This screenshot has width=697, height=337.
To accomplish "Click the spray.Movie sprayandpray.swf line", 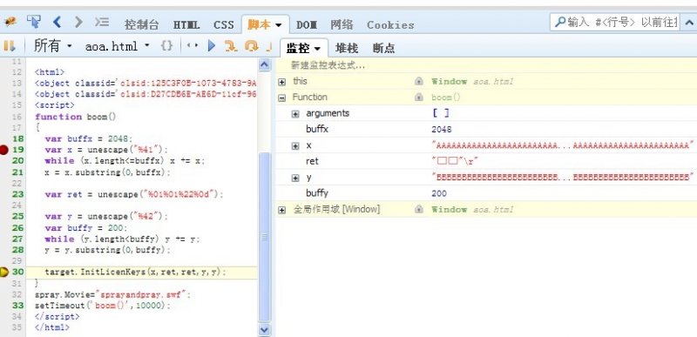I will tap(112, 294).
